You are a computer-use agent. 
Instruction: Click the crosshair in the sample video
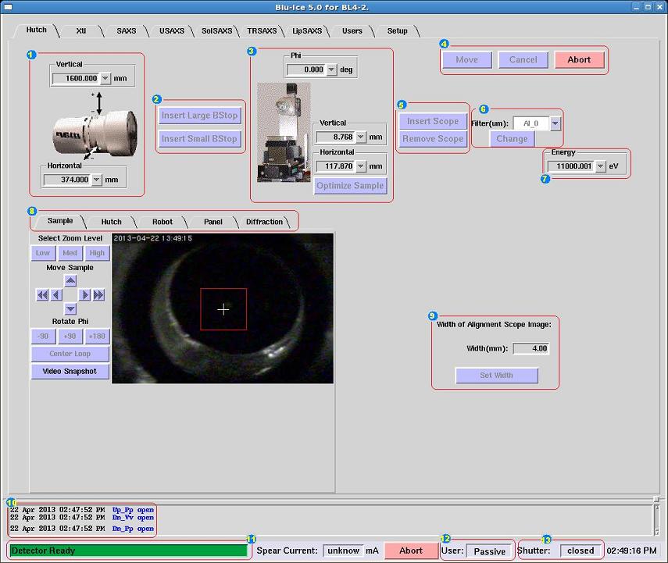pyautogui.click(x=223, y=309)
